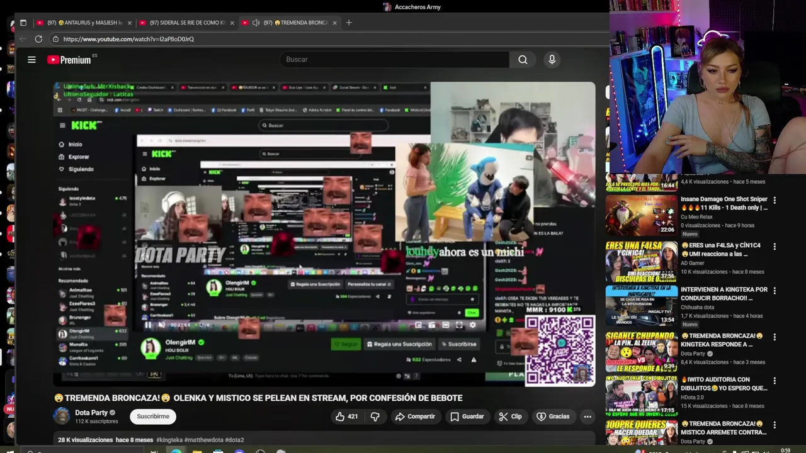The height and width of the screenshot is (453, 806).
Task: Focus the Buscar search field
Action: [395, 60]
